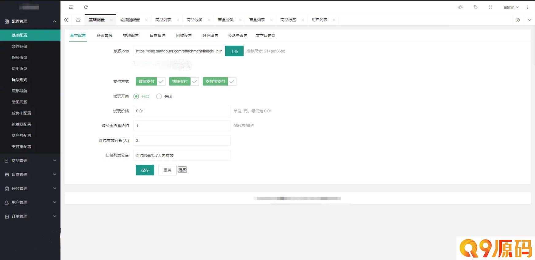This screenshot has height=260, width=535.
Task: Switch to 回收设置 settings tab
Action: point(184,36)
